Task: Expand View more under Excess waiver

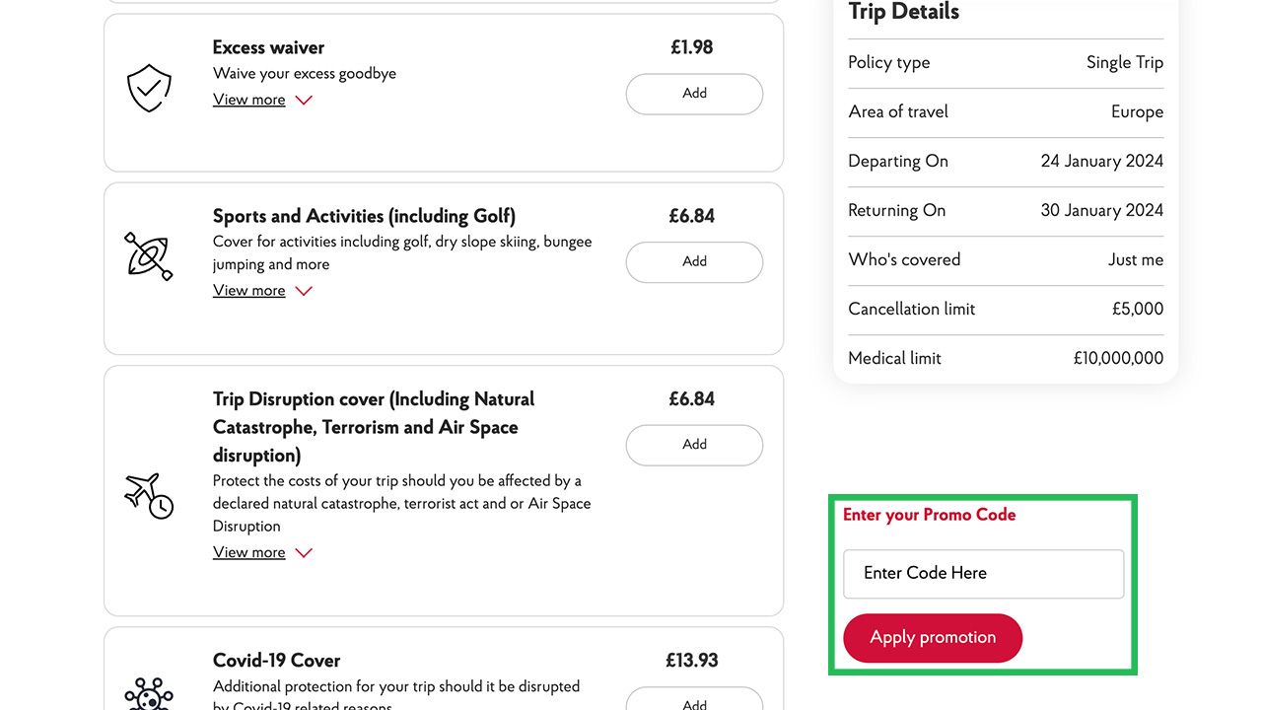Action: 248,100
